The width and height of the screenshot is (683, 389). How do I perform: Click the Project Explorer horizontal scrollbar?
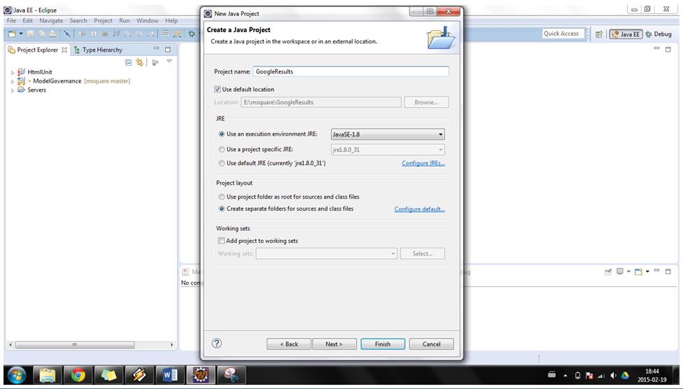click(x=75, y=344)
